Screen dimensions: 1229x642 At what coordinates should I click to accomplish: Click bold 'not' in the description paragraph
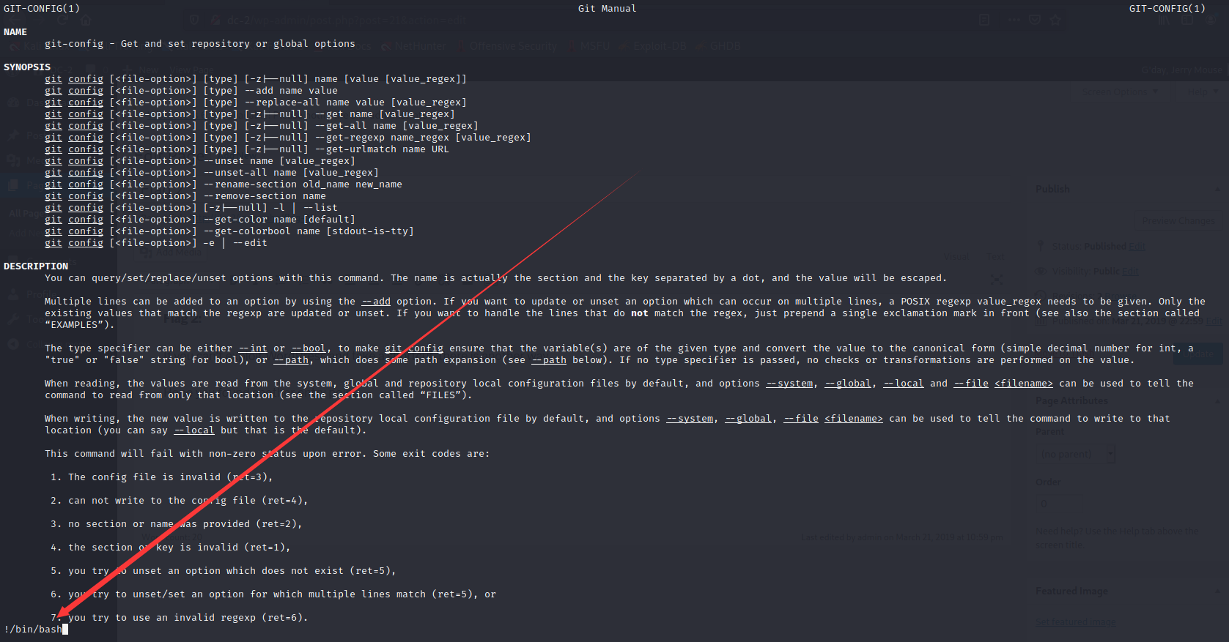(640, 313)
